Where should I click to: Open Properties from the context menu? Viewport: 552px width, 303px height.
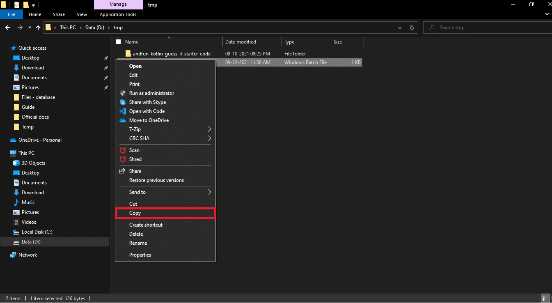140,255
